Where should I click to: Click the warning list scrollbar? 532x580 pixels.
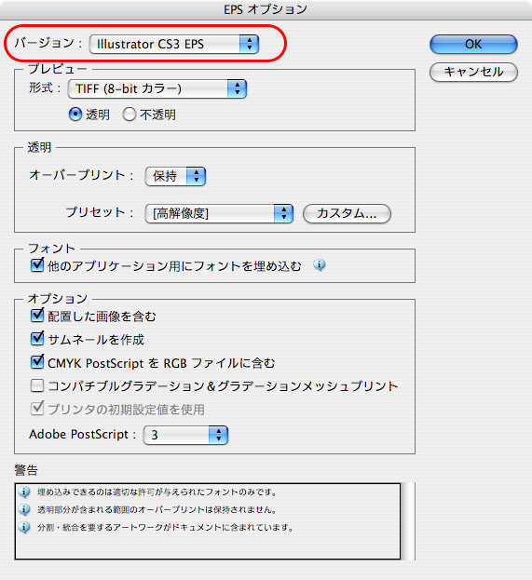[x=408, y=521]
